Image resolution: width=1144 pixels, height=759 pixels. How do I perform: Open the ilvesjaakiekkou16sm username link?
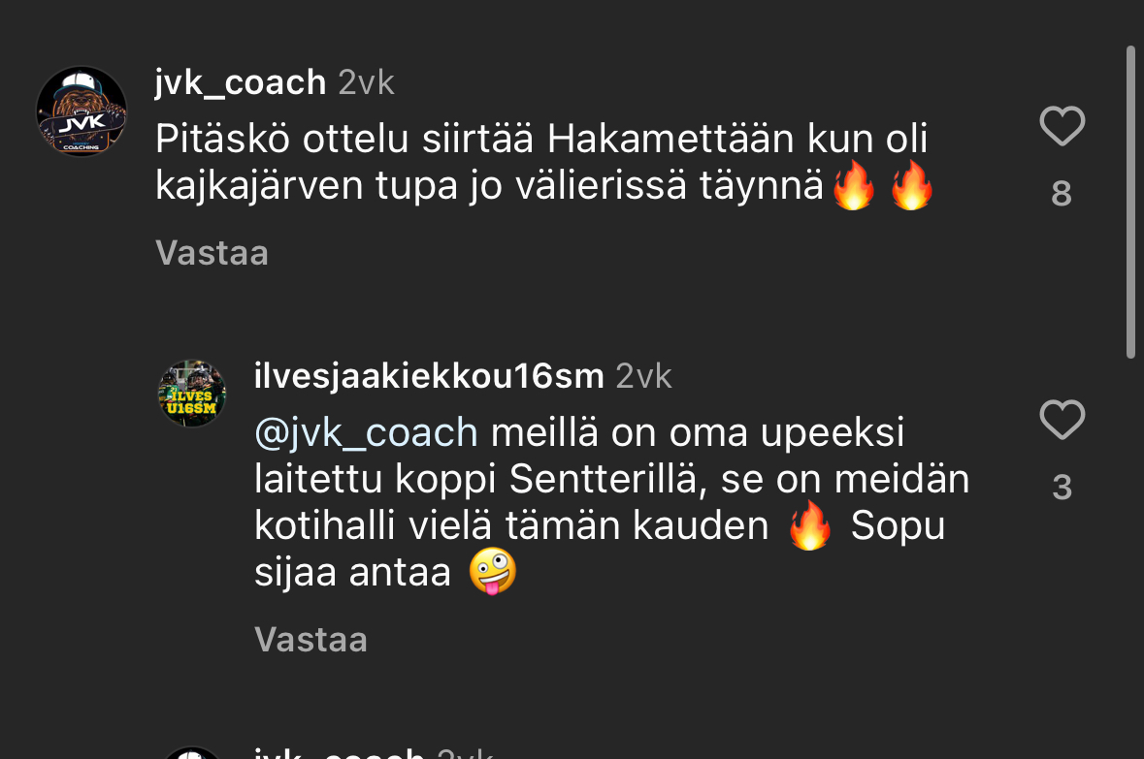pos(429,376)
